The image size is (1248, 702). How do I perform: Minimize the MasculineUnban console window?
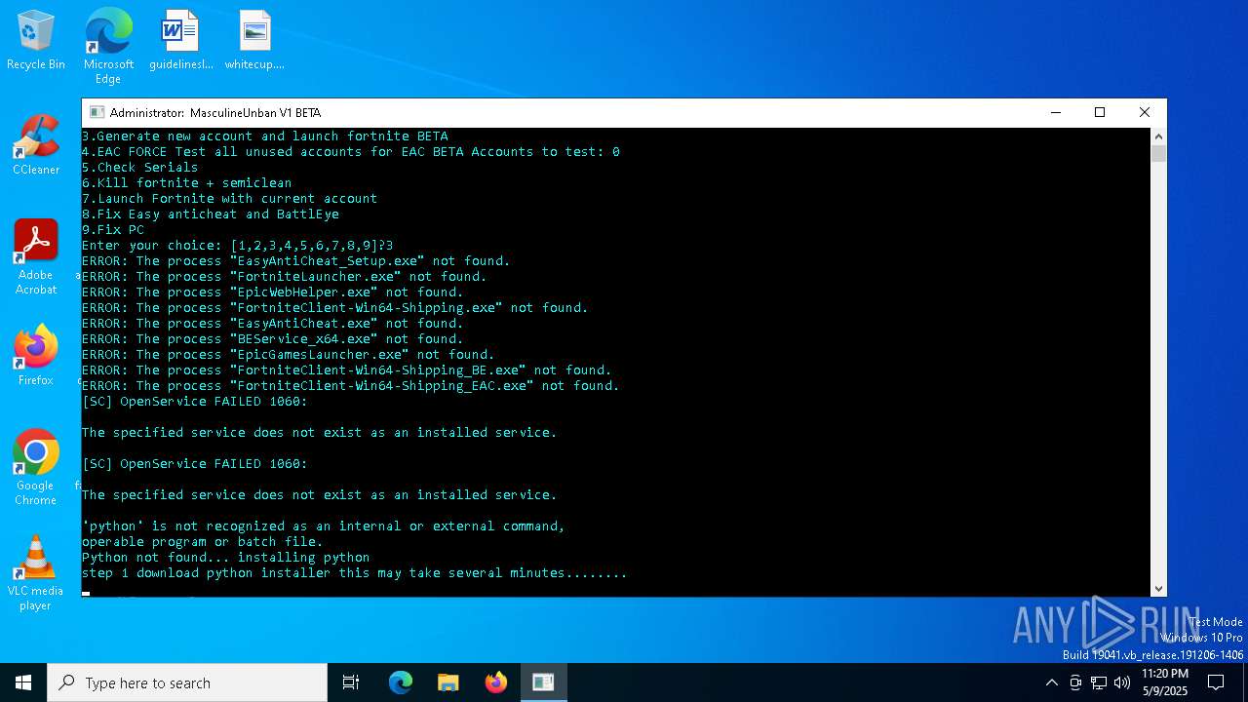pos(1056,112)
